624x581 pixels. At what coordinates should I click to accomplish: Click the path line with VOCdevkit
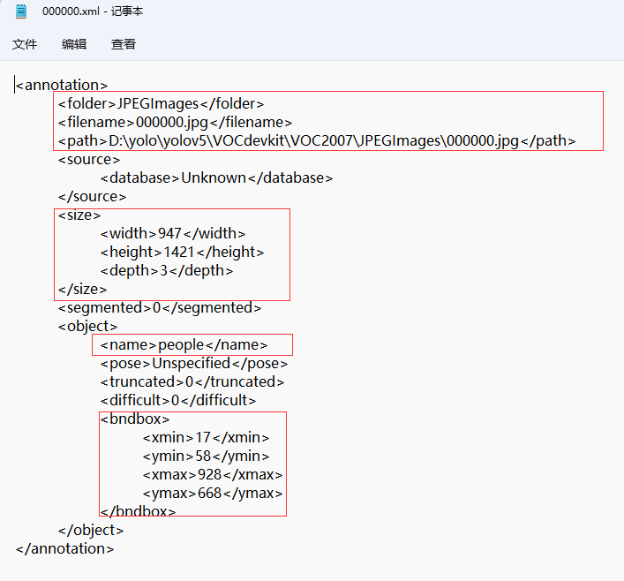tap(316, 141)
